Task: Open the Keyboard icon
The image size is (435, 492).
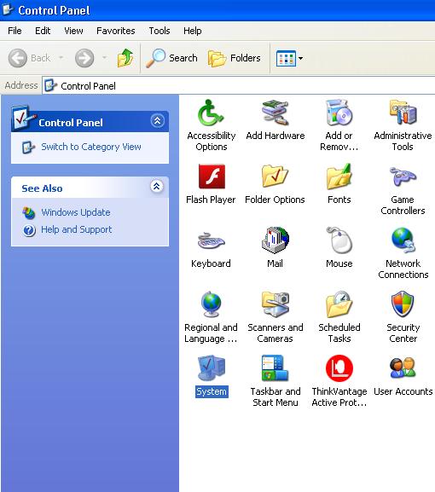Action: [x=211, y=240]
